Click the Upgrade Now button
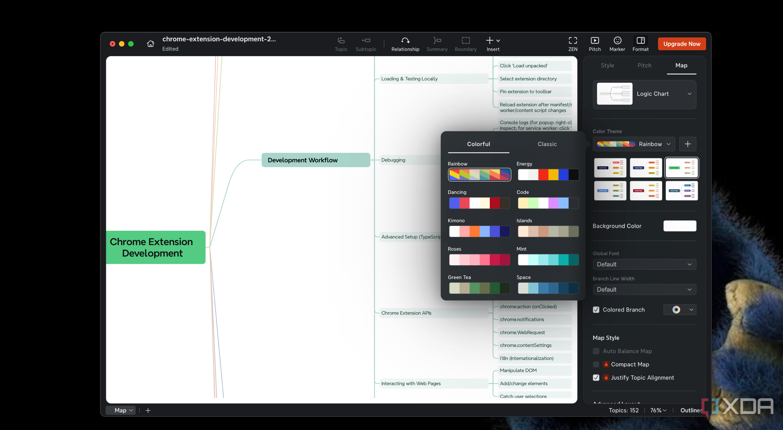The height and width of the screenshot is (430, 783). [682, 44]
